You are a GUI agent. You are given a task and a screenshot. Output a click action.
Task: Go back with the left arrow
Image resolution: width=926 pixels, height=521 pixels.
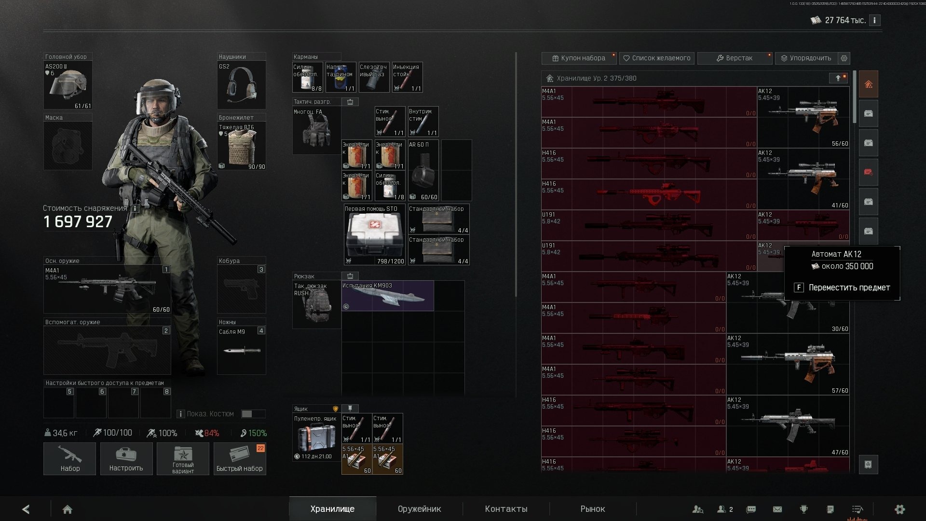click(26, 509)
